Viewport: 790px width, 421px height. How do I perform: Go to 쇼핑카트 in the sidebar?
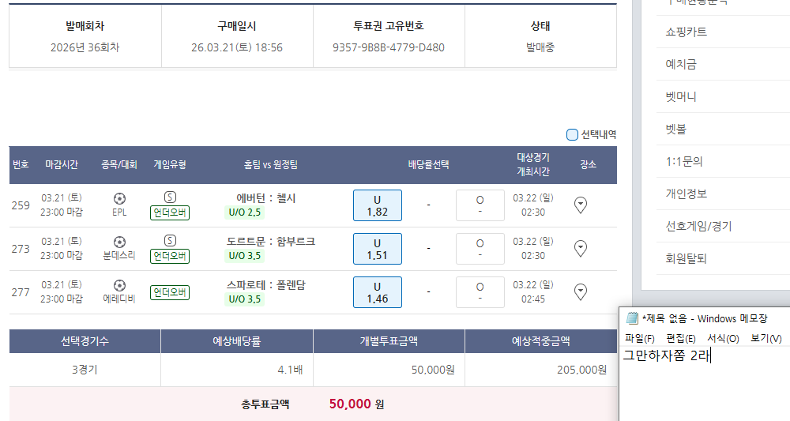pyautogui.click(x=687, y=32)
